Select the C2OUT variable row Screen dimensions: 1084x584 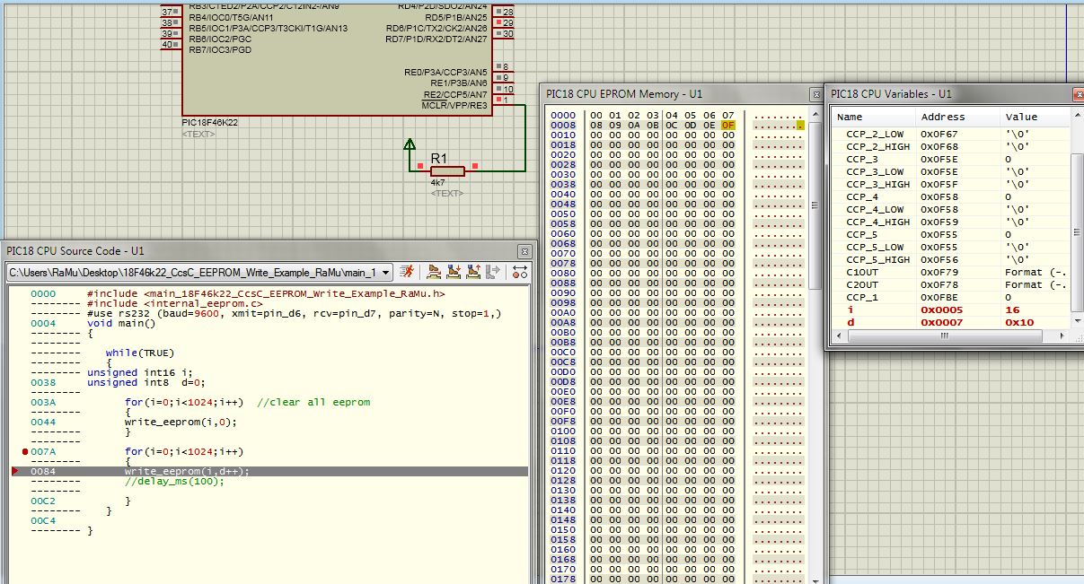[950, 284]
